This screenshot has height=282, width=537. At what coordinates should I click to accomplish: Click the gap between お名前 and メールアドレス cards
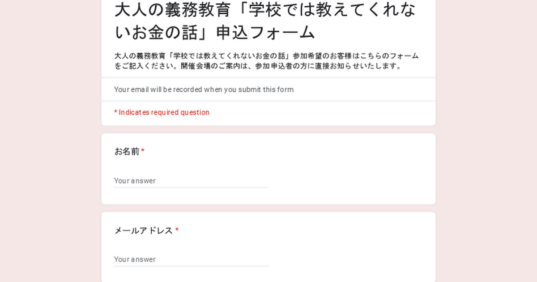[x=268, y=208]
